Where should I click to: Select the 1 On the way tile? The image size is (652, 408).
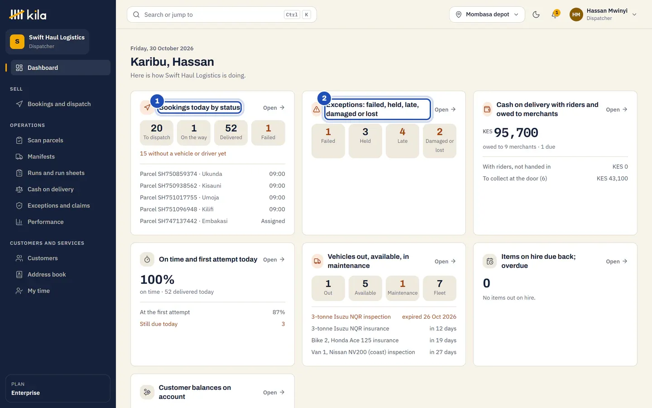click(x=194, y=132)
